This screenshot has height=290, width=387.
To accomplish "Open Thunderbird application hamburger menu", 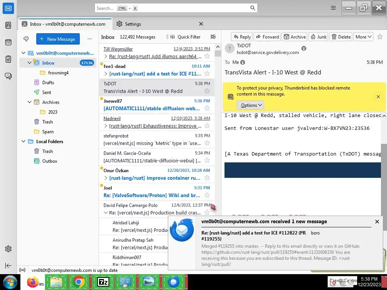I will (333, 8).
